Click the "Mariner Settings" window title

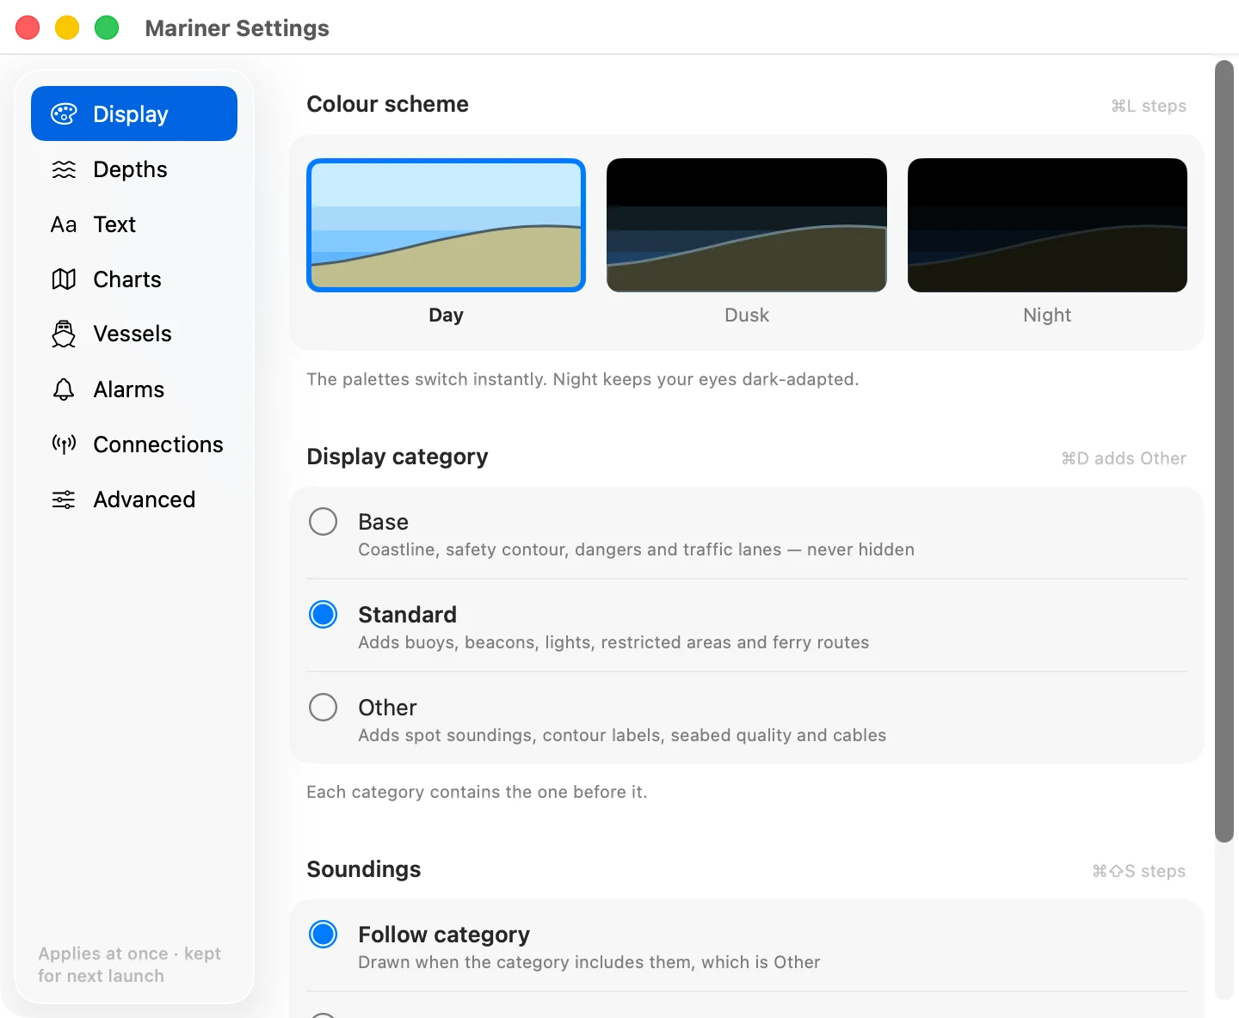click(x=237, y=28)
